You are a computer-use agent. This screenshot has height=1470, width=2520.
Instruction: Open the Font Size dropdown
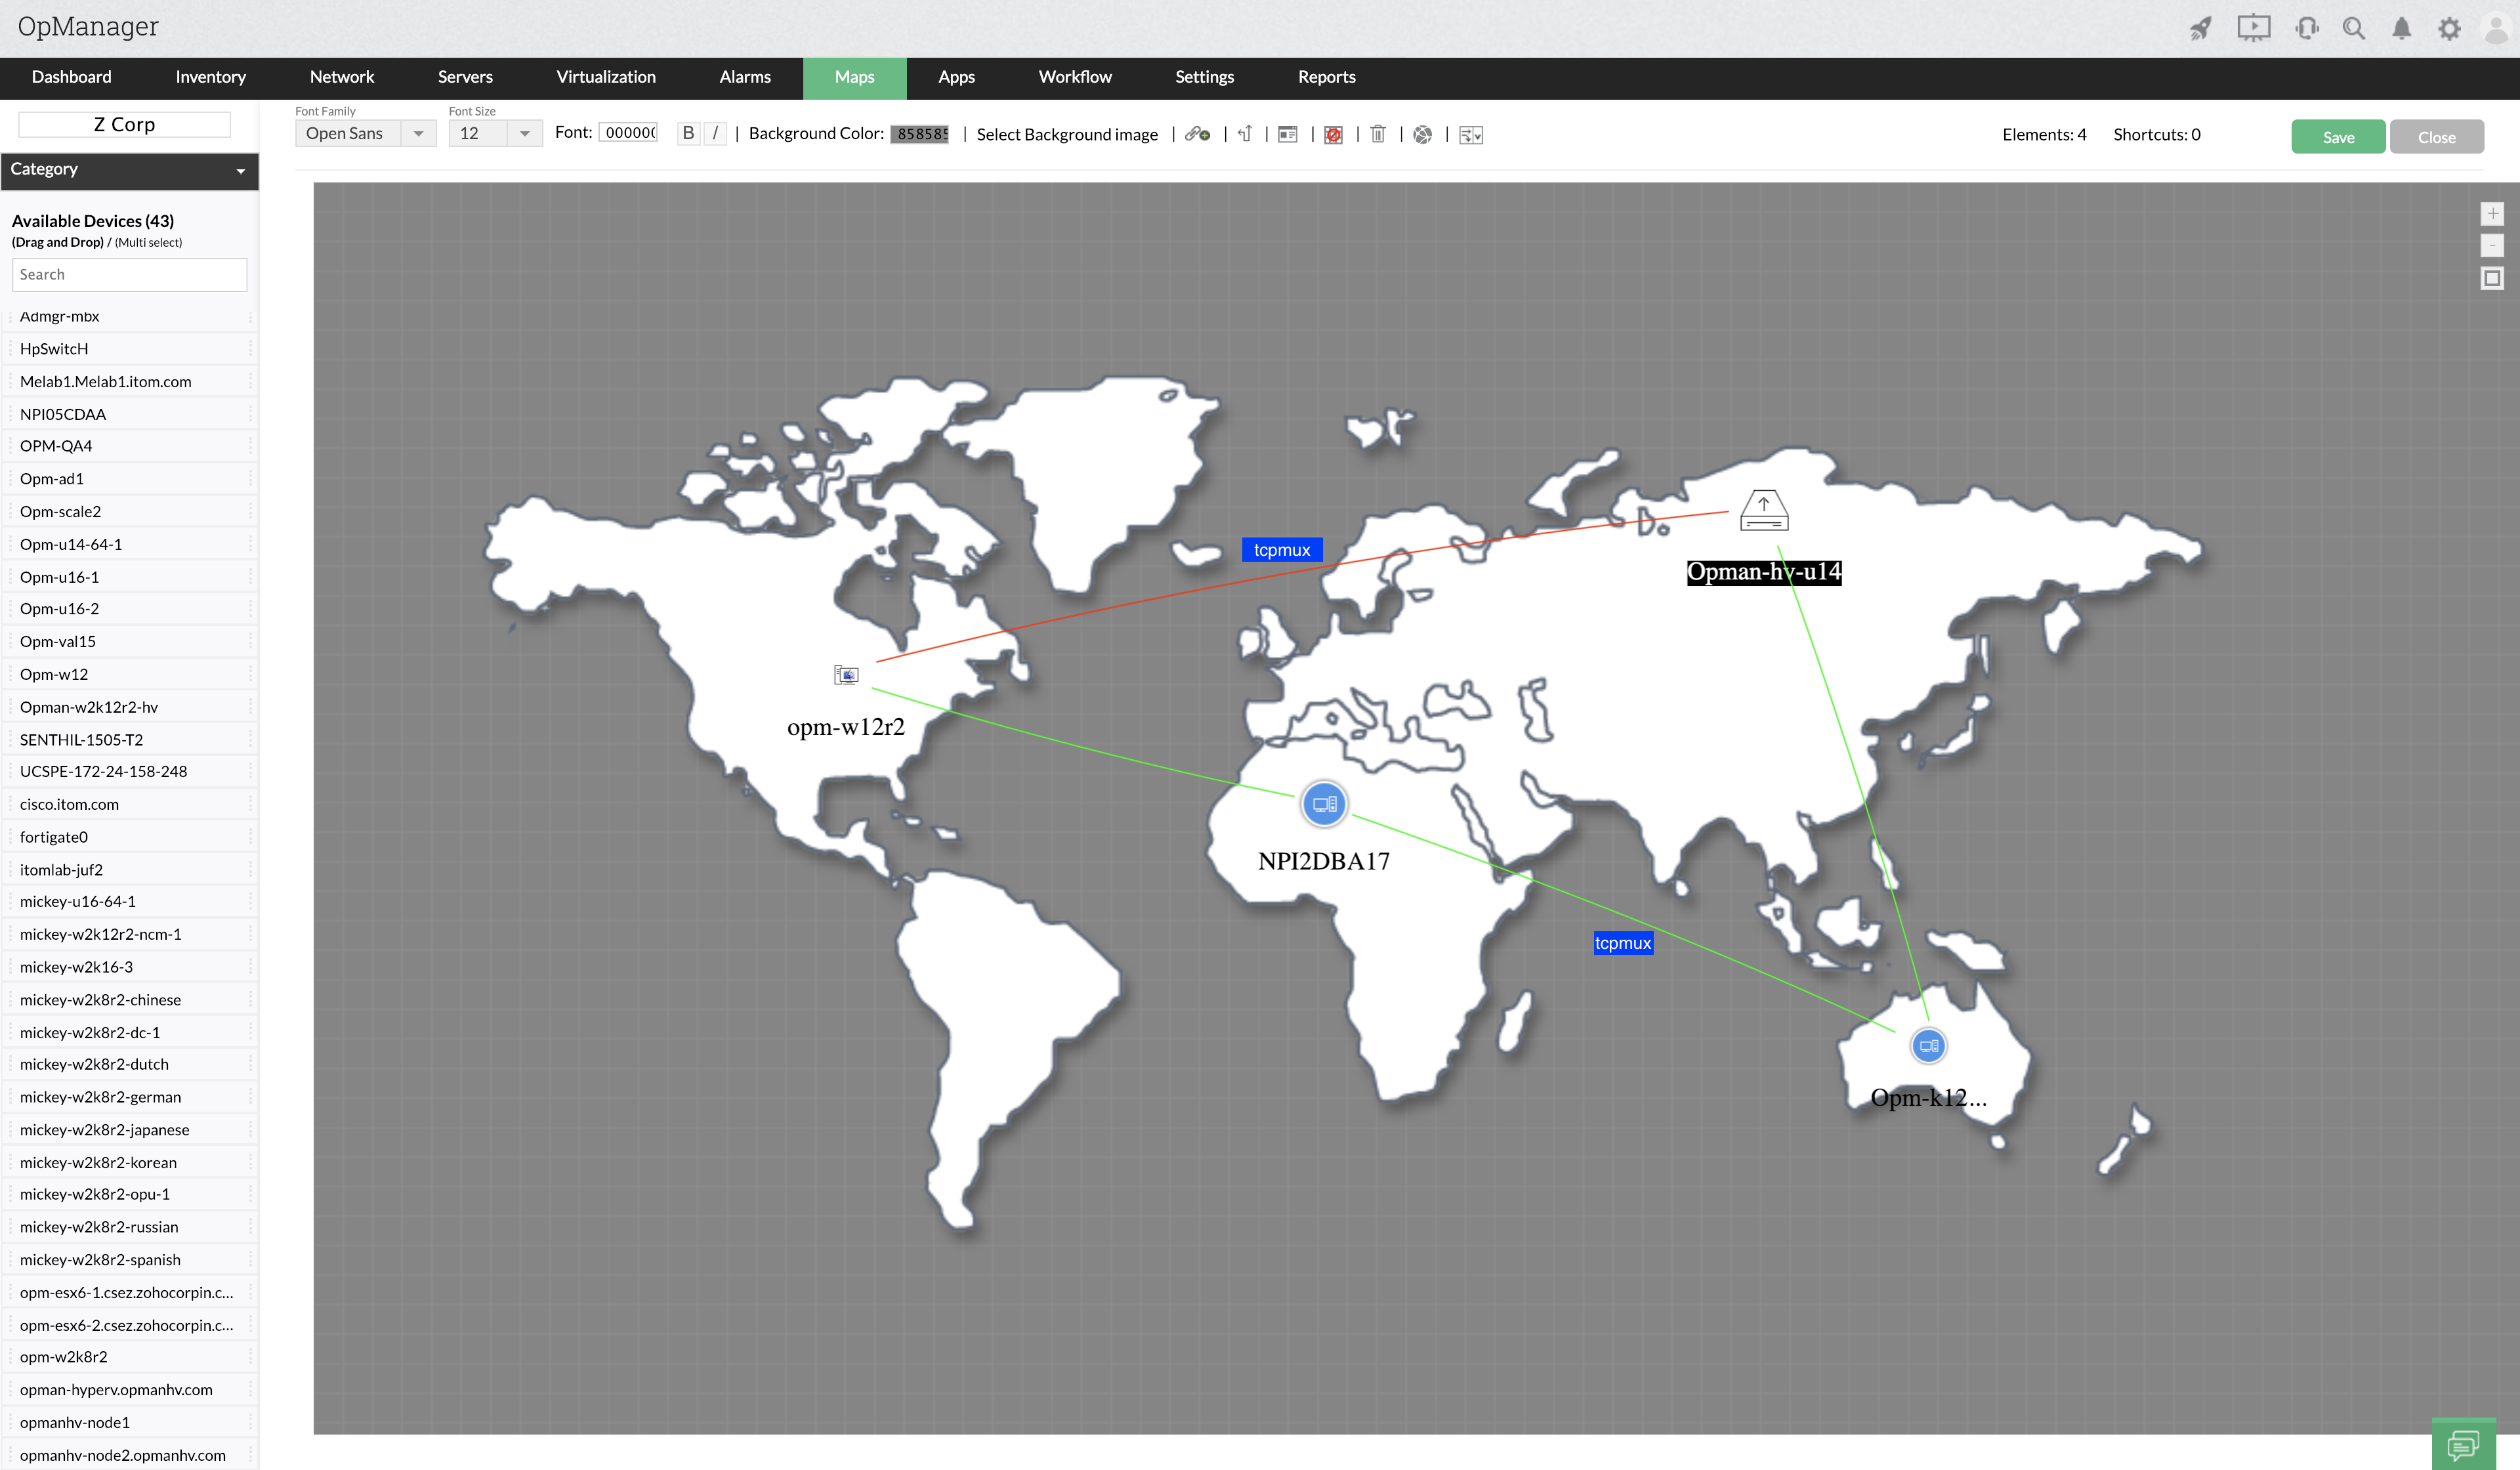pyautogui.click(x=495, y=133)
